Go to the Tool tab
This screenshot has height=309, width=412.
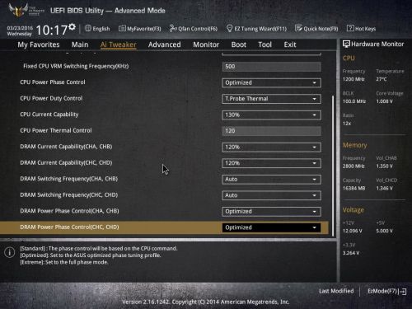tap(265, 44)
